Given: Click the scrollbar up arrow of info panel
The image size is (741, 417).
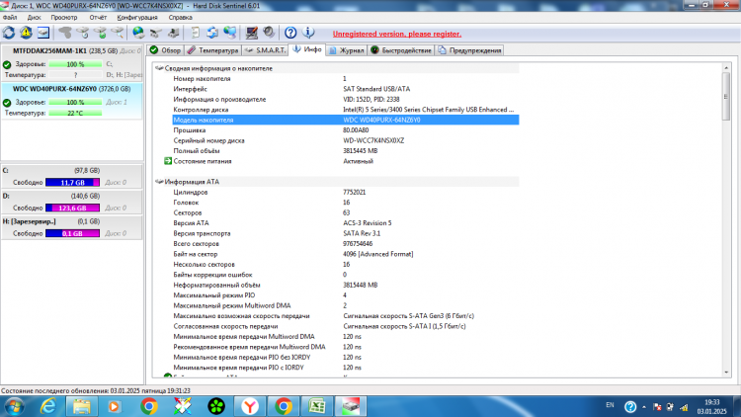Looking at the screenshot, I should click(726, 68).
